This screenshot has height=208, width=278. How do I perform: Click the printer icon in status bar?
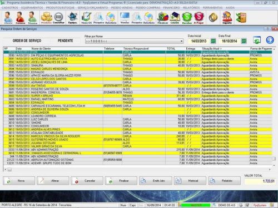pyautogui.click(x=241, y=205)
